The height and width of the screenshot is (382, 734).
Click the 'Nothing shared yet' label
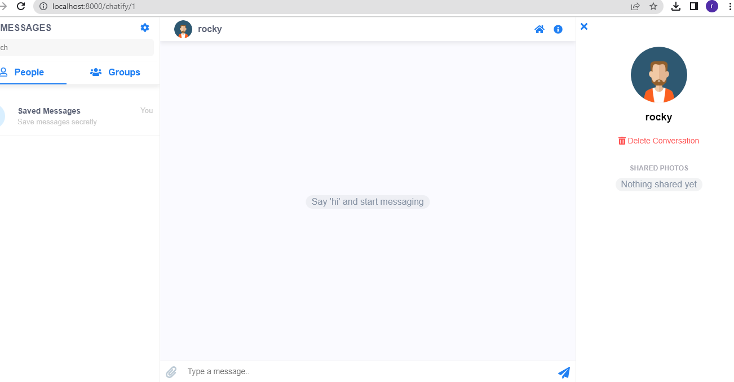coord(658,184)
